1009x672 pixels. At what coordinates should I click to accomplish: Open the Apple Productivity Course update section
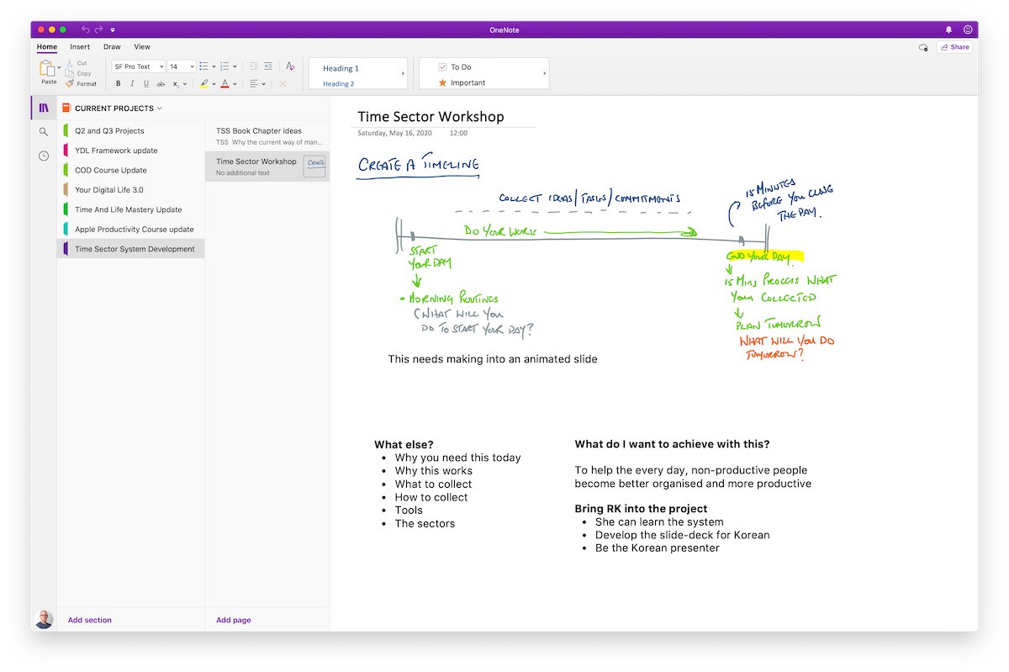click(130, 229)
